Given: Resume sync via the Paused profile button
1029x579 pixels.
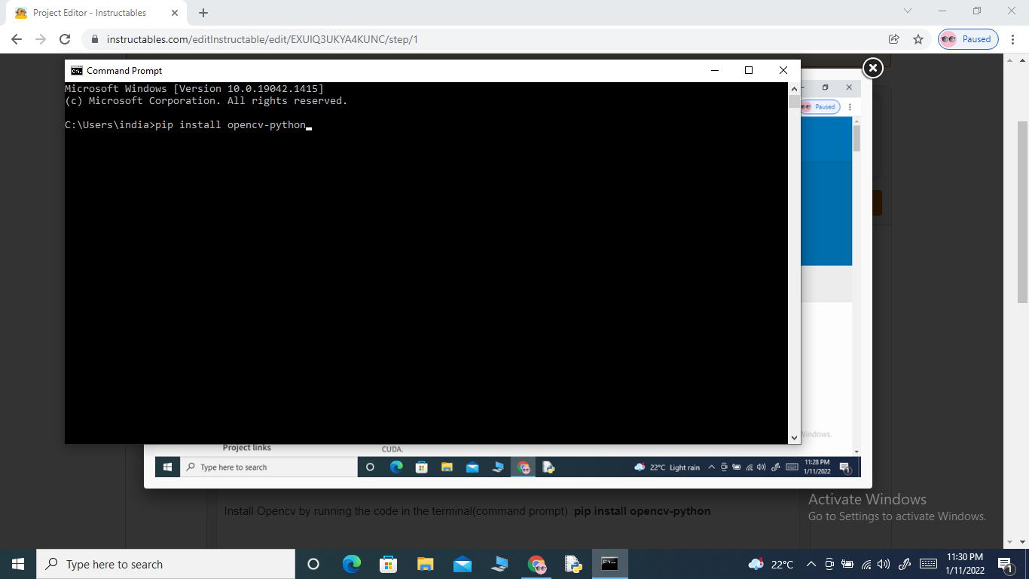Looking at the screenshot, I should click(967, 38).
